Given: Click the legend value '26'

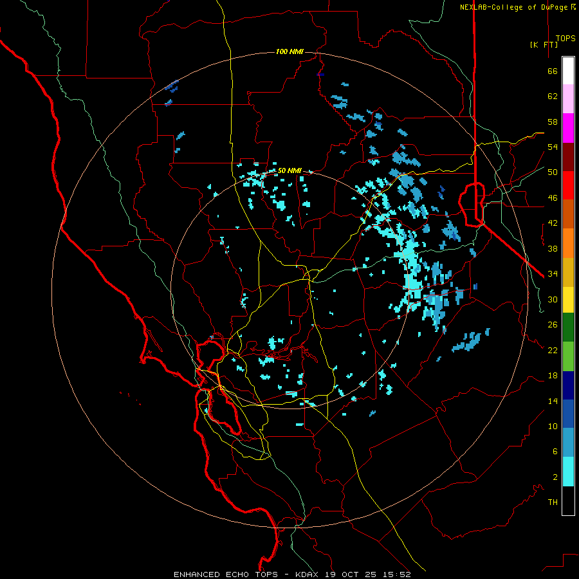Looking at the screenshot, I should coord(553,325).
